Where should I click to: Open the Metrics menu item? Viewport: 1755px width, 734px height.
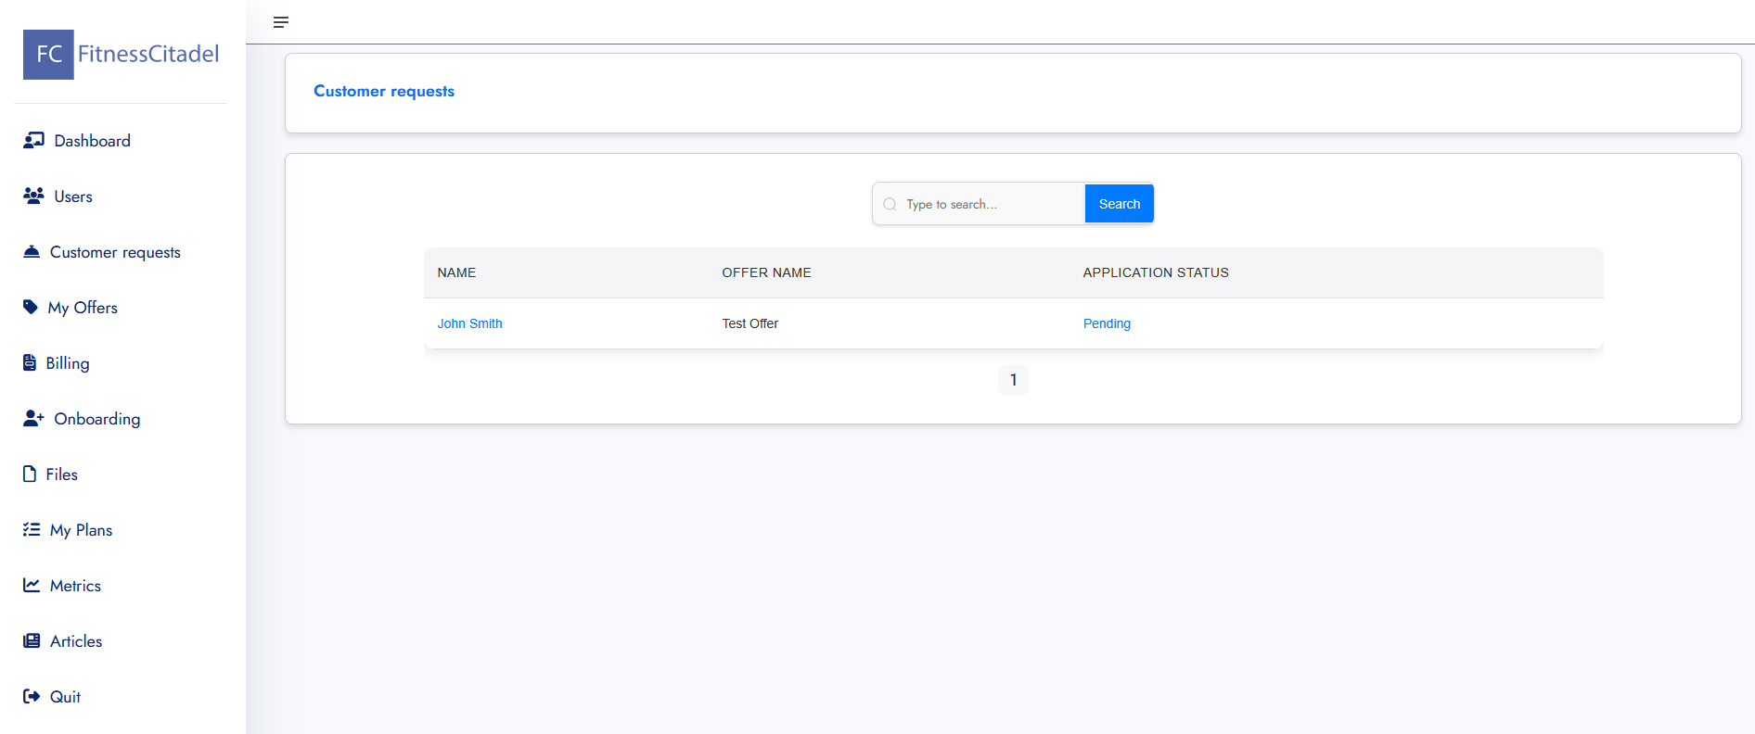(75, 586)
